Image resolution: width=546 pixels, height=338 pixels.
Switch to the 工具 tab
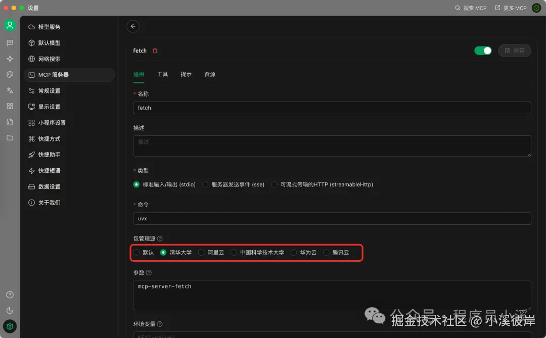[x=162, y=74]
